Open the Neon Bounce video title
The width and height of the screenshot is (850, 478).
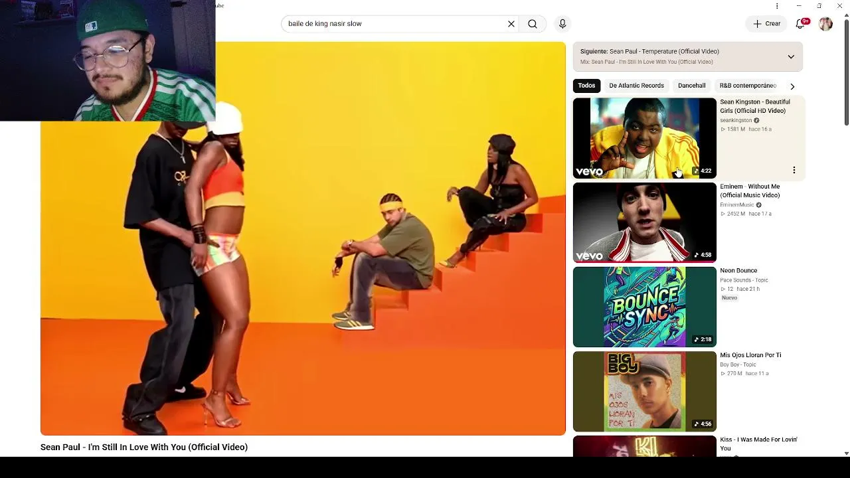[x=738, y=271]
